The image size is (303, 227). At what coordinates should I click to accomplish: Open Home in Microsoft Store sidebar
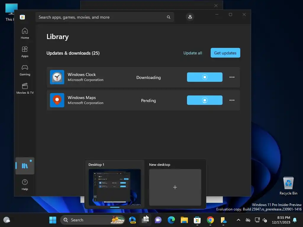coord(25,33)
